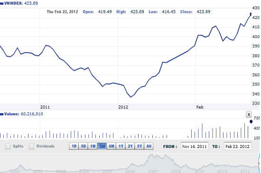Select the 1Y time range
This screenshot has width=261, height=173.
121,146
